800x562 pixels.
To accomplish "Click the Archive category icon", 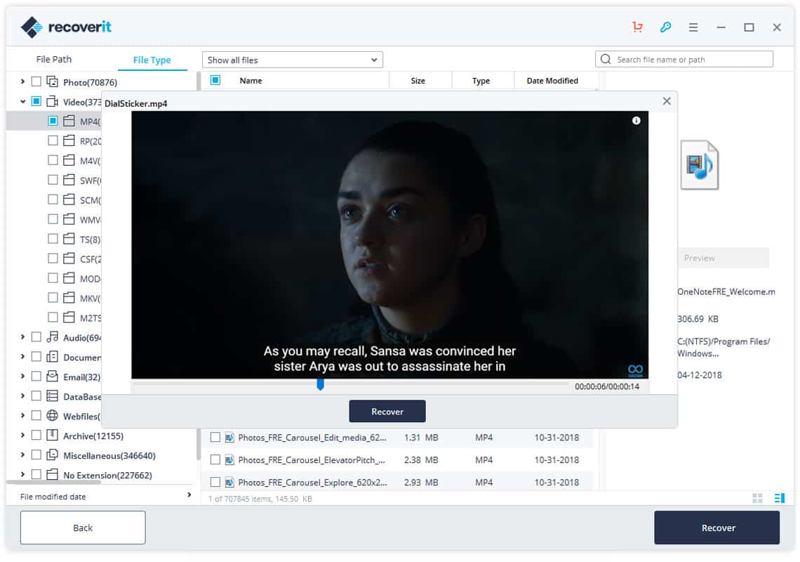I will pyautogui.click(x=52, y=436).
